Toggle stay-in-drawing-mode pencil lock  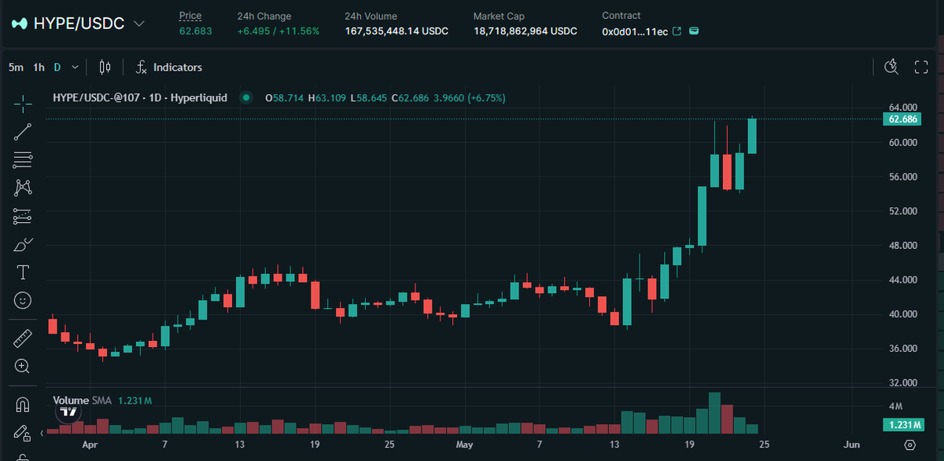[23, 433]
